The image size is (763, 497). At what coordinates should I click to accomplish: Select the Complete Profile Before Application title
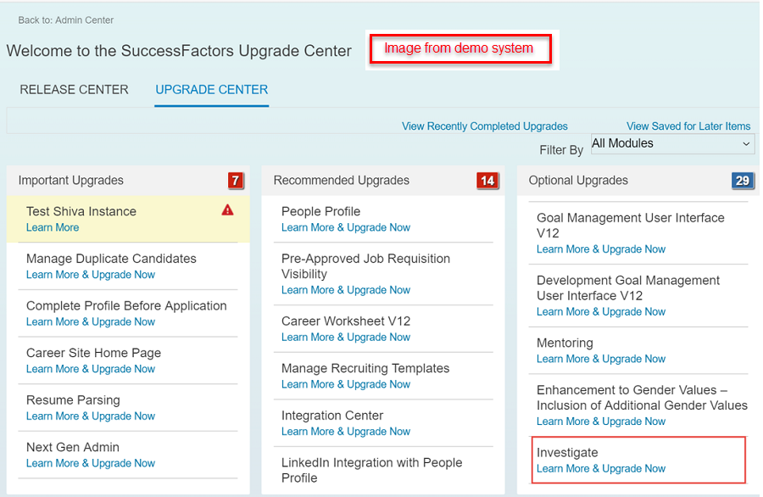tap(126, 305)
